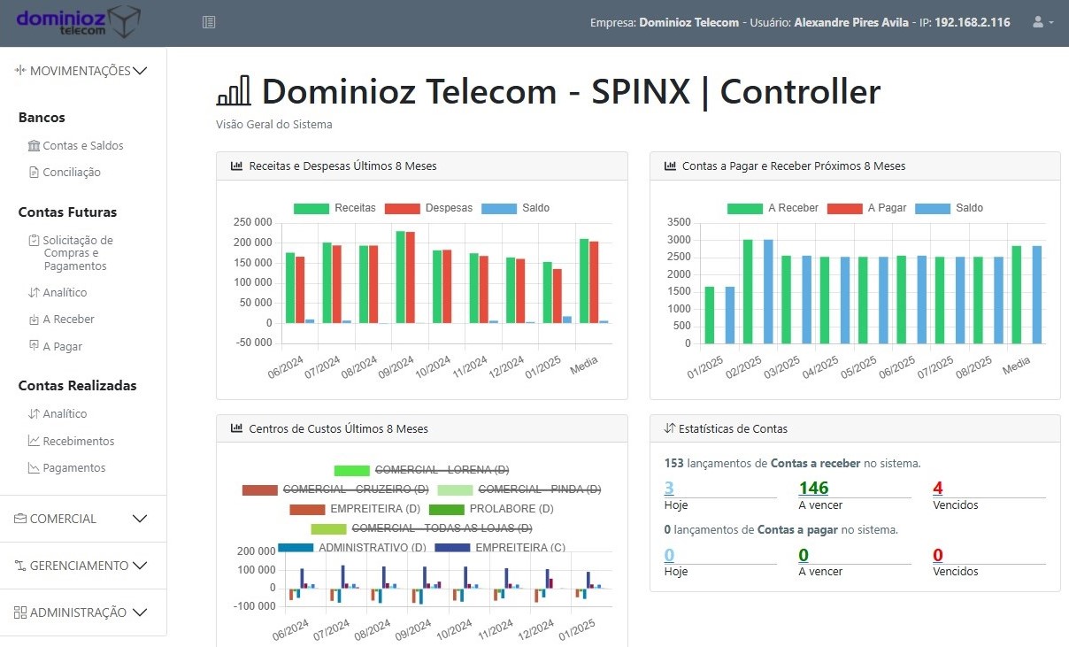The image size is (1069, 647).
Task: Toggle A Pagar series in legend
Action: tap(867, 208)
